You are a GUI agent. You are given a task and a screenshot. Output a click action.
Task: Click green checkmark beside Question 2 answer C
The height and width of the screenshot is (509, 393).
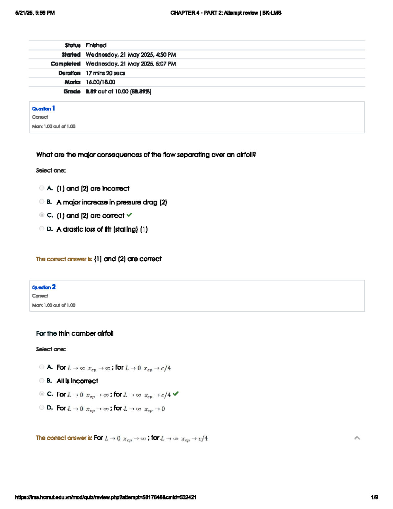tap(176, 394)
